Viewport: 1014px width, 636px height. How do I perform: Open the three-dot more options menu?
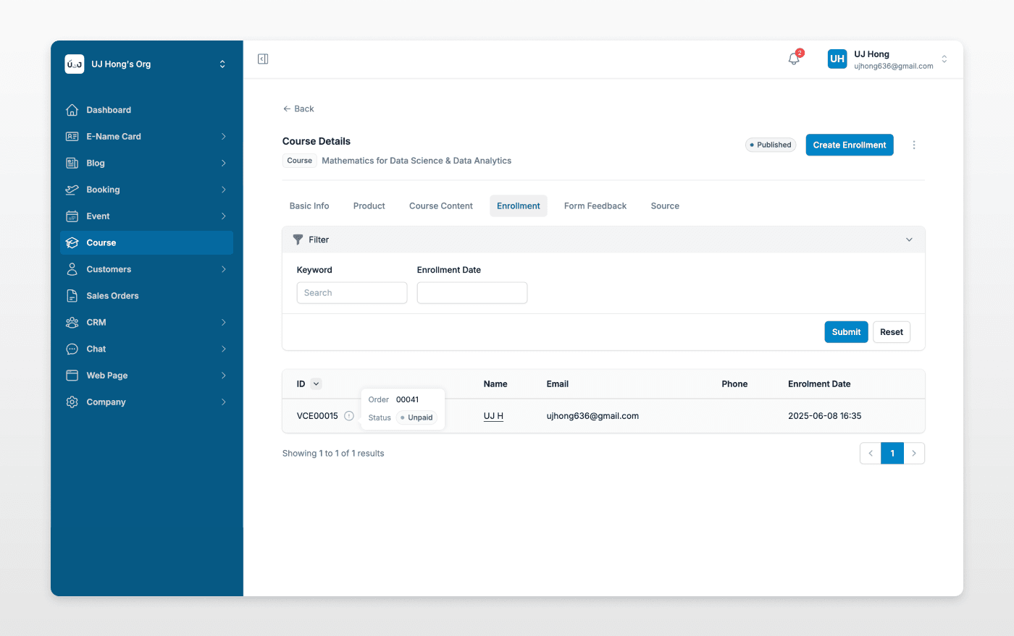click(x=913, y=145)
